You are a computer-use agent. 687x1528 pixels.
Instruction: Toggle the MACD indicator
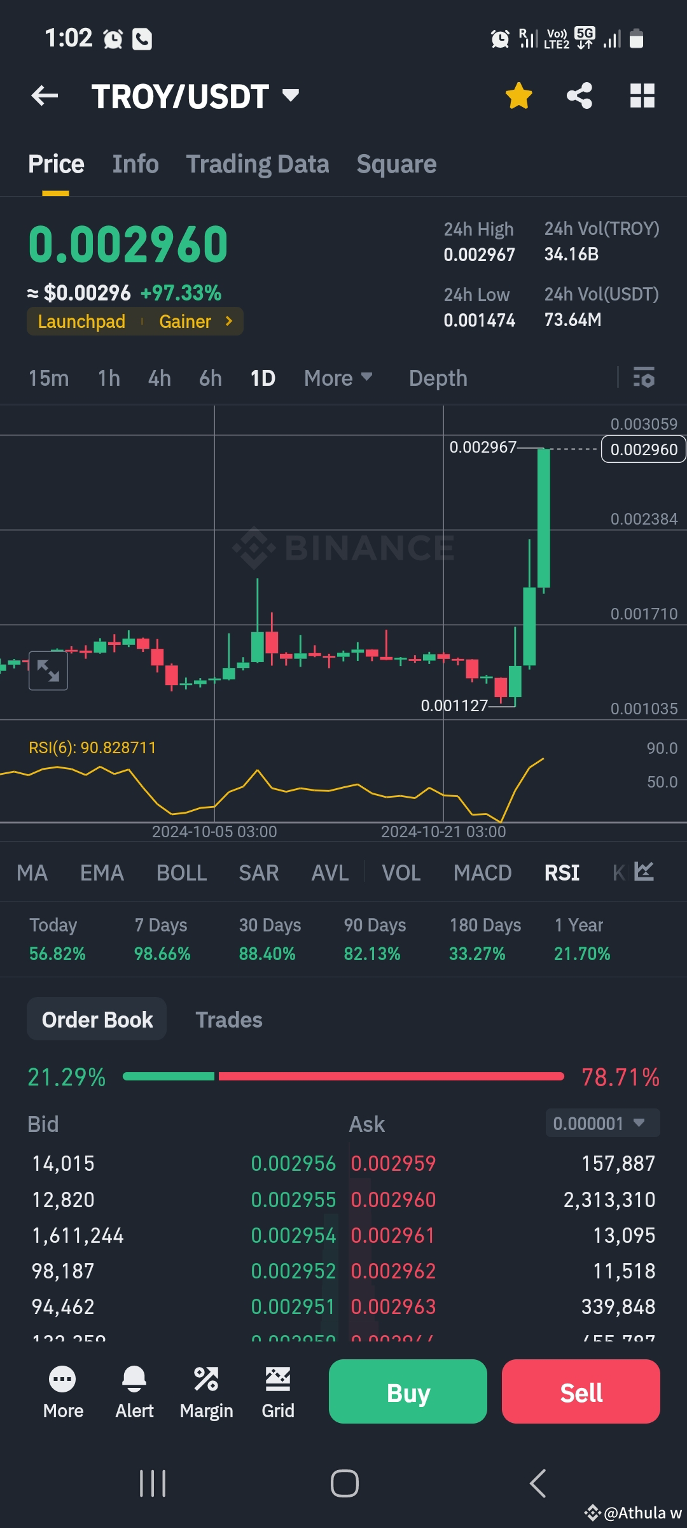click(483, 873)
